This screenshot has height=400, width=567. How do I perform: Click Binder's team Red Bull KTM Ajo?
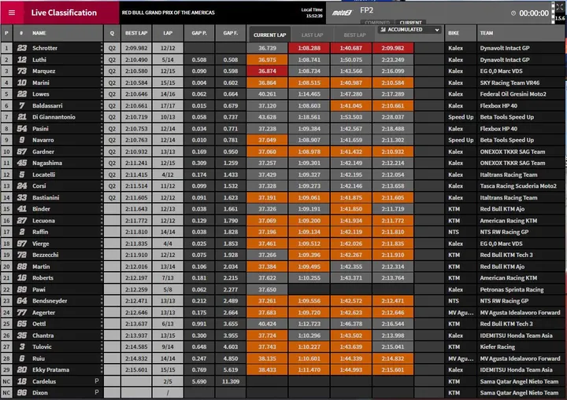click(502, 209)
